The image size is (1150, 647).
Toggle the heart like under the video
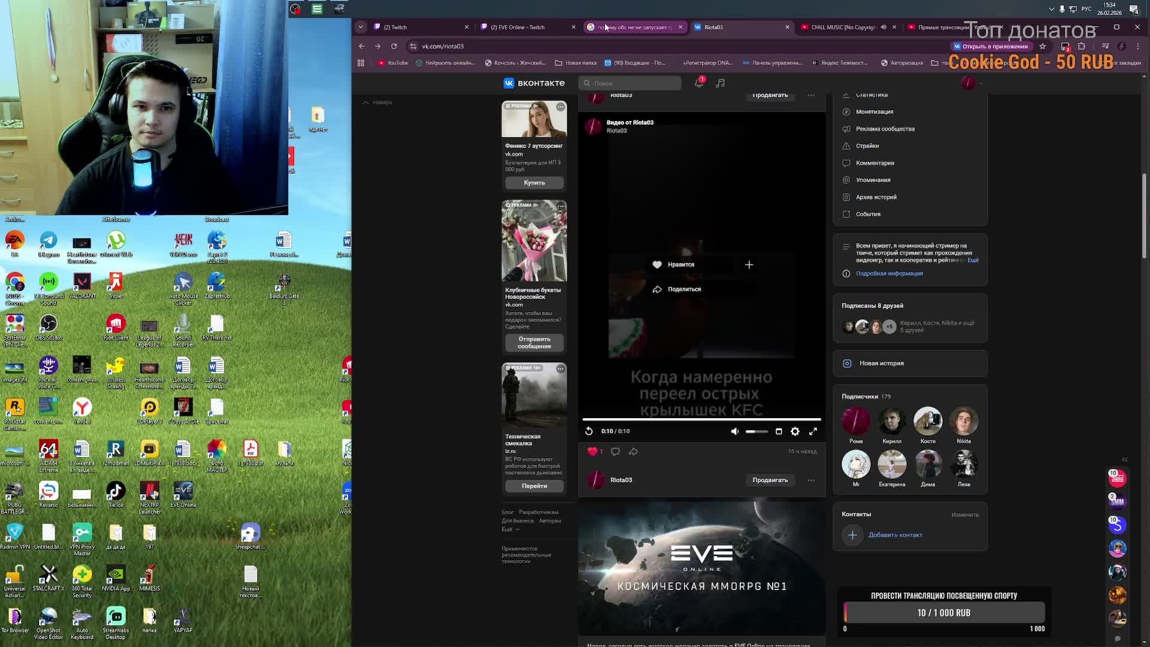(592, 452)
